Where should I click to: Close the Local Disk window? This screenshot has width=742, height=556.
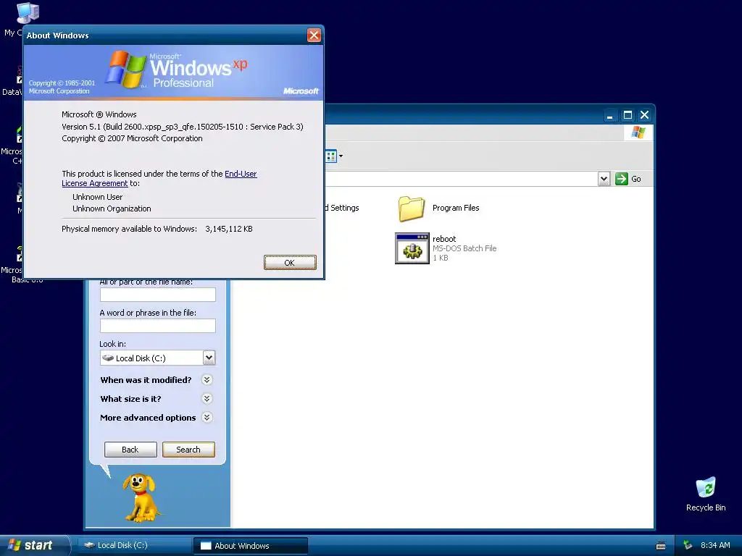pos(644,115)
